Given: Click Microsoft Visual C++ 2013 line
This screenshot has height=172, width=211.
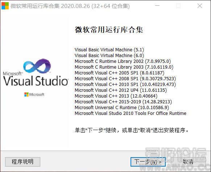Looking at the screenshot, I should tap(116, 96).
